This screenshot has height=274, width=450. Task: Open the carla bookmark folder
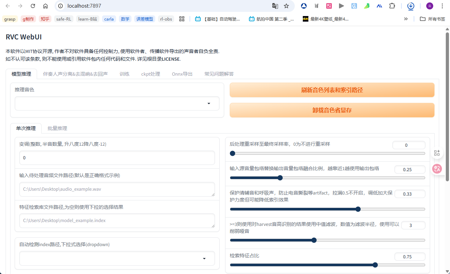[109, 19]
